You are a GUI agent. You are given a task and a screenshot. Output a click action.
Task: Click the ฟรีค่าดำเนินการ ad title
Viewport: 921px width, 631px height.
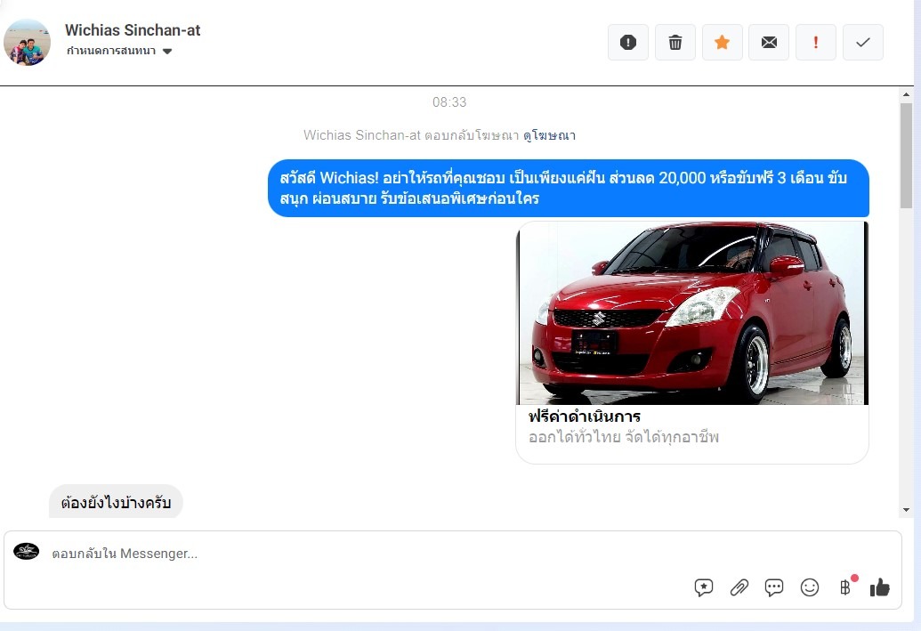coord(585,417)
